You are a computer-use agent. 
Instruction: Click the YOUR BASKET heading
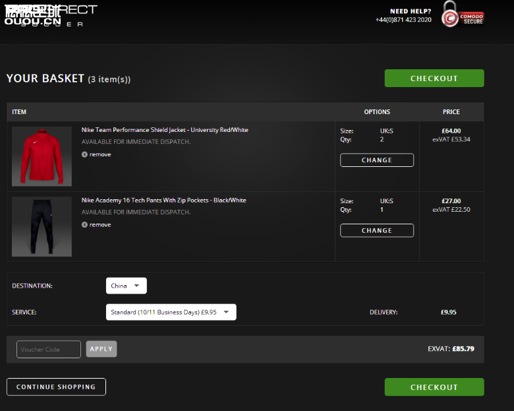45,79
